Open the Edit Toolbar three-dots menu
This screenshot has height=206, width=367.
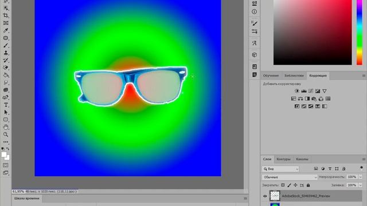point(6,142)
